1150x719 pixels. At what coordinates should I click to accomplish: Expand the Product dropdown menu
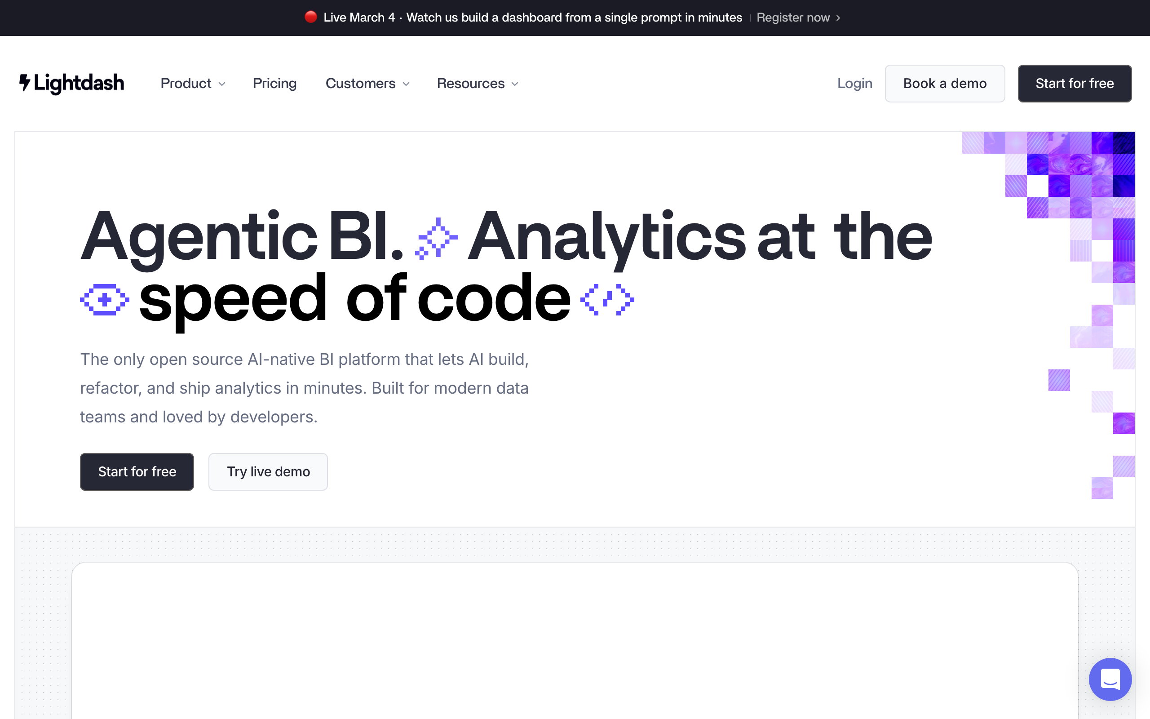coord(193,83)
